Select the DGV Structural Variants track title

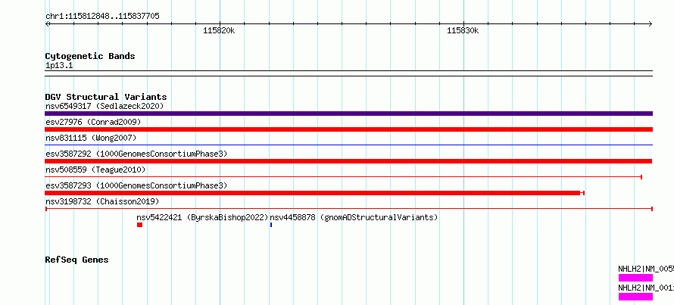click(x=106, y=97)
